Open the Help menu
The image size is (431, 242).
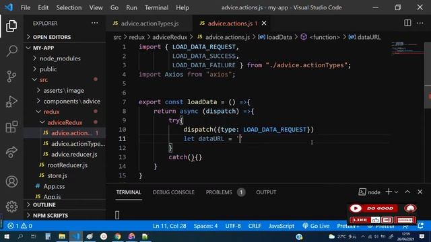pos(183,7)
